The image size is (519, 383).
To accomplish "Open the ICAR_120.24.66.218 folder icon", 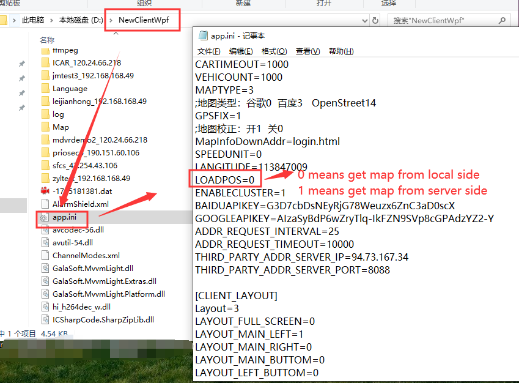I will coord(45,63).
